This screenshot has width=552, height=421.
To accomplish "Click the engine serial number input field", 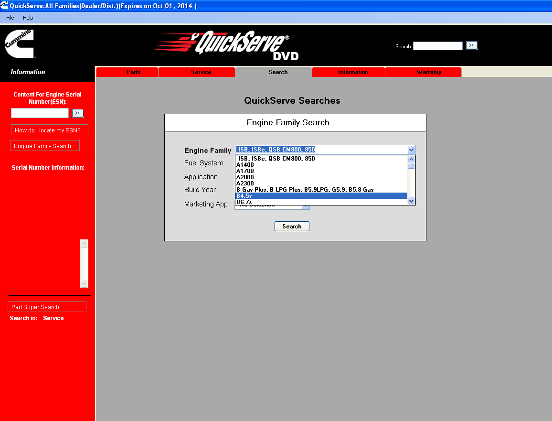I will click(40, 113).
